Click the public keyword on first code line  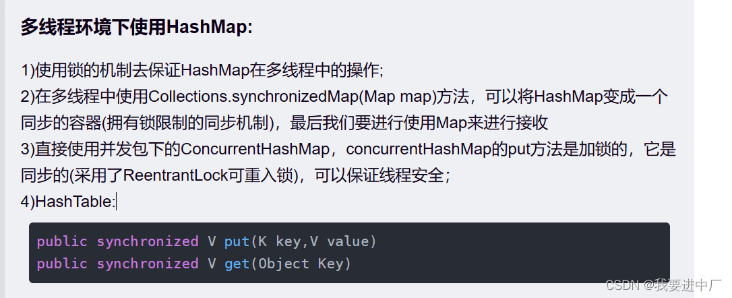(x=62, y=241)
